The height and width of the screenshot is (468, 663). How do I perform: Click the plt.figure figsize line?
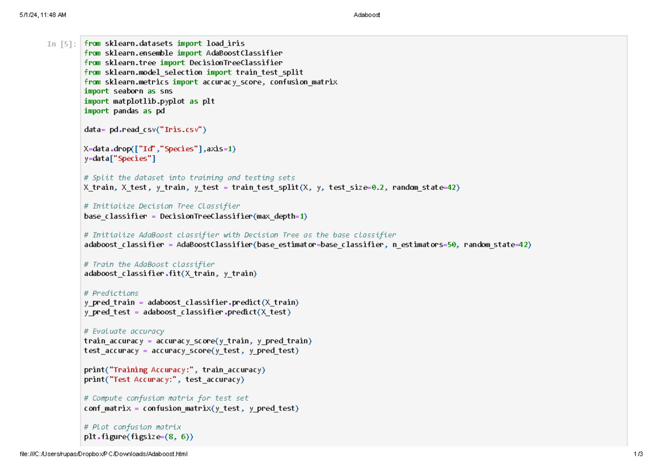click(x=138, y=437)
